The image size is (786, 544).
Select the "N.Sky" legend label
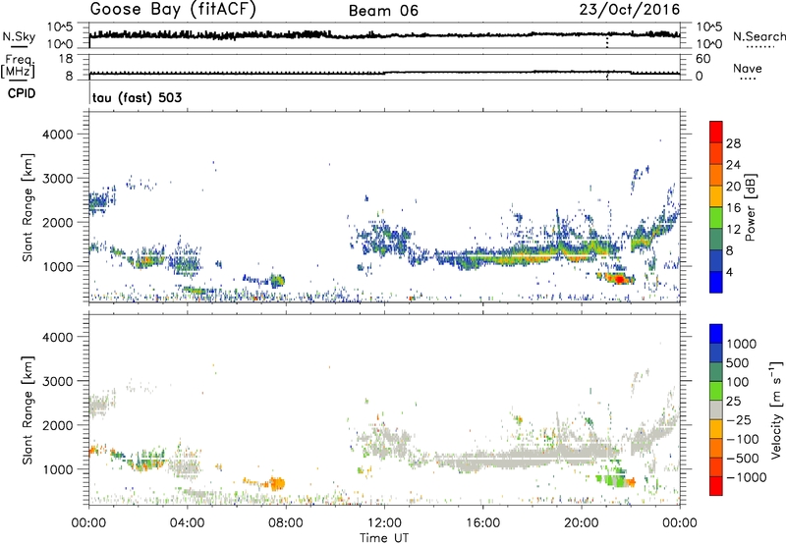(19, 36)
